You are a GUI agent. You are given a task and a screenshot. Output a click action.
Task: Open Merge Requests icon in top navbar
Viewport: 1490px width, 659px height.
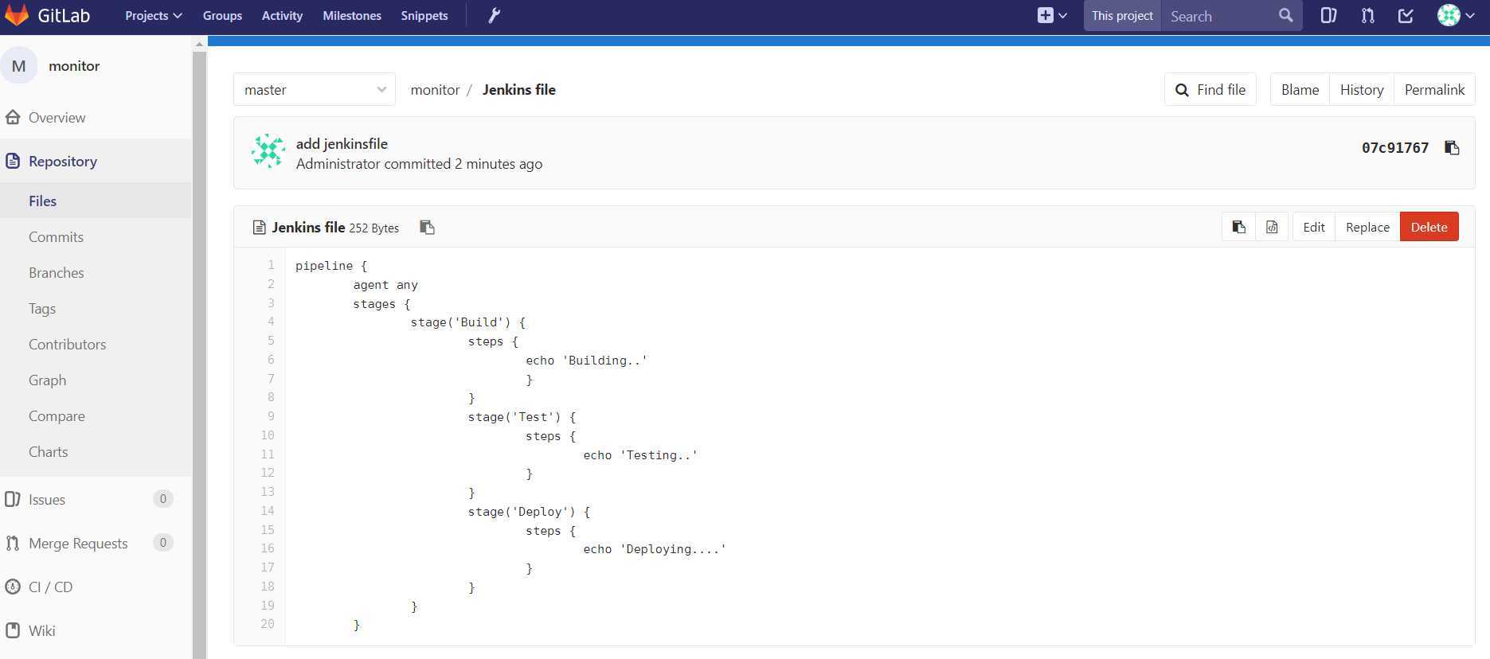[x=1368, y=16]
